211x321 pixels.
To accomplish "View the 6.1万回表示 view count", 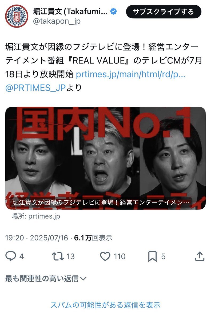I will tap(93, 238).
